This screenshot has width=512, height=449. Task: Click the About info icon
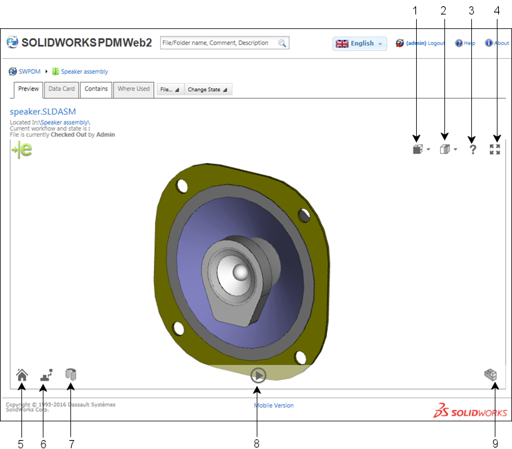click(x=489, y=43)
